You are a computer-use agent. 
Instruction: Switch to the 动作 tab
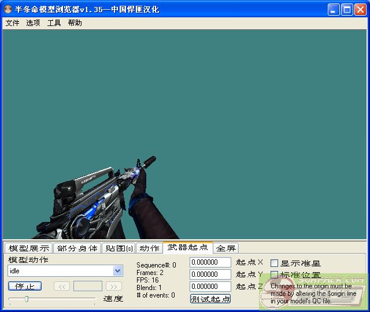pos(150,248)
